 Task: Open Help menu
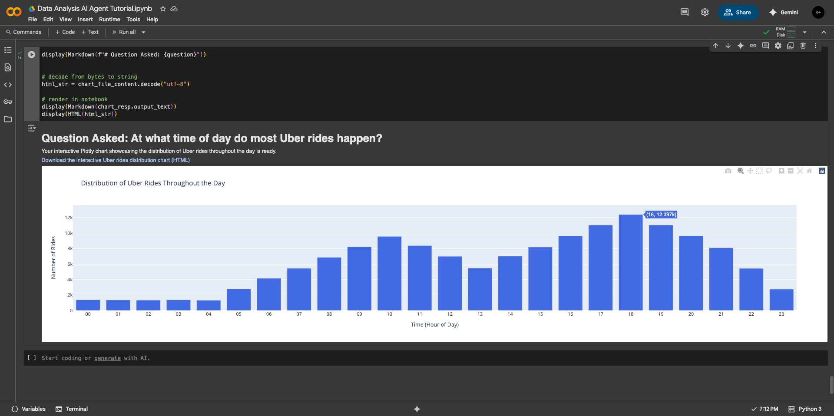(152, 20)
